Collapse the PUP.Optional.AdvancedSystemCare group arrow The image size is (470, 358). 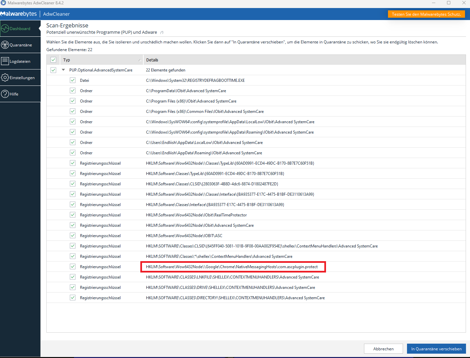[x=63, y=70]
